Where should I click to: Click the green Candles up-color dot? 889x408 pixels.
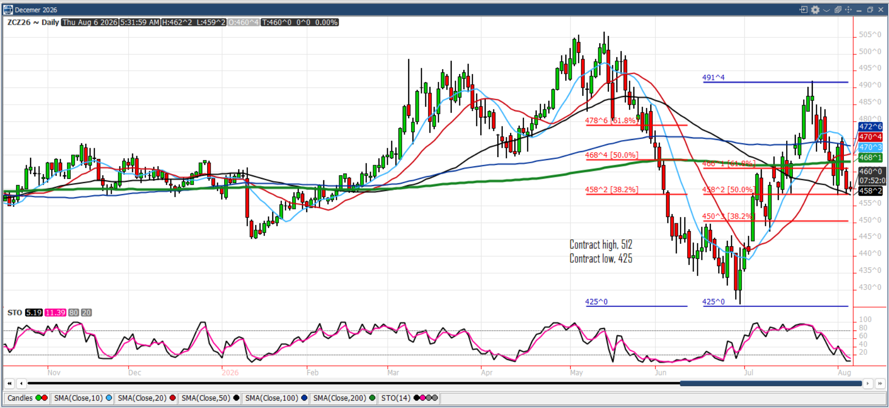(x=38, y=398)
